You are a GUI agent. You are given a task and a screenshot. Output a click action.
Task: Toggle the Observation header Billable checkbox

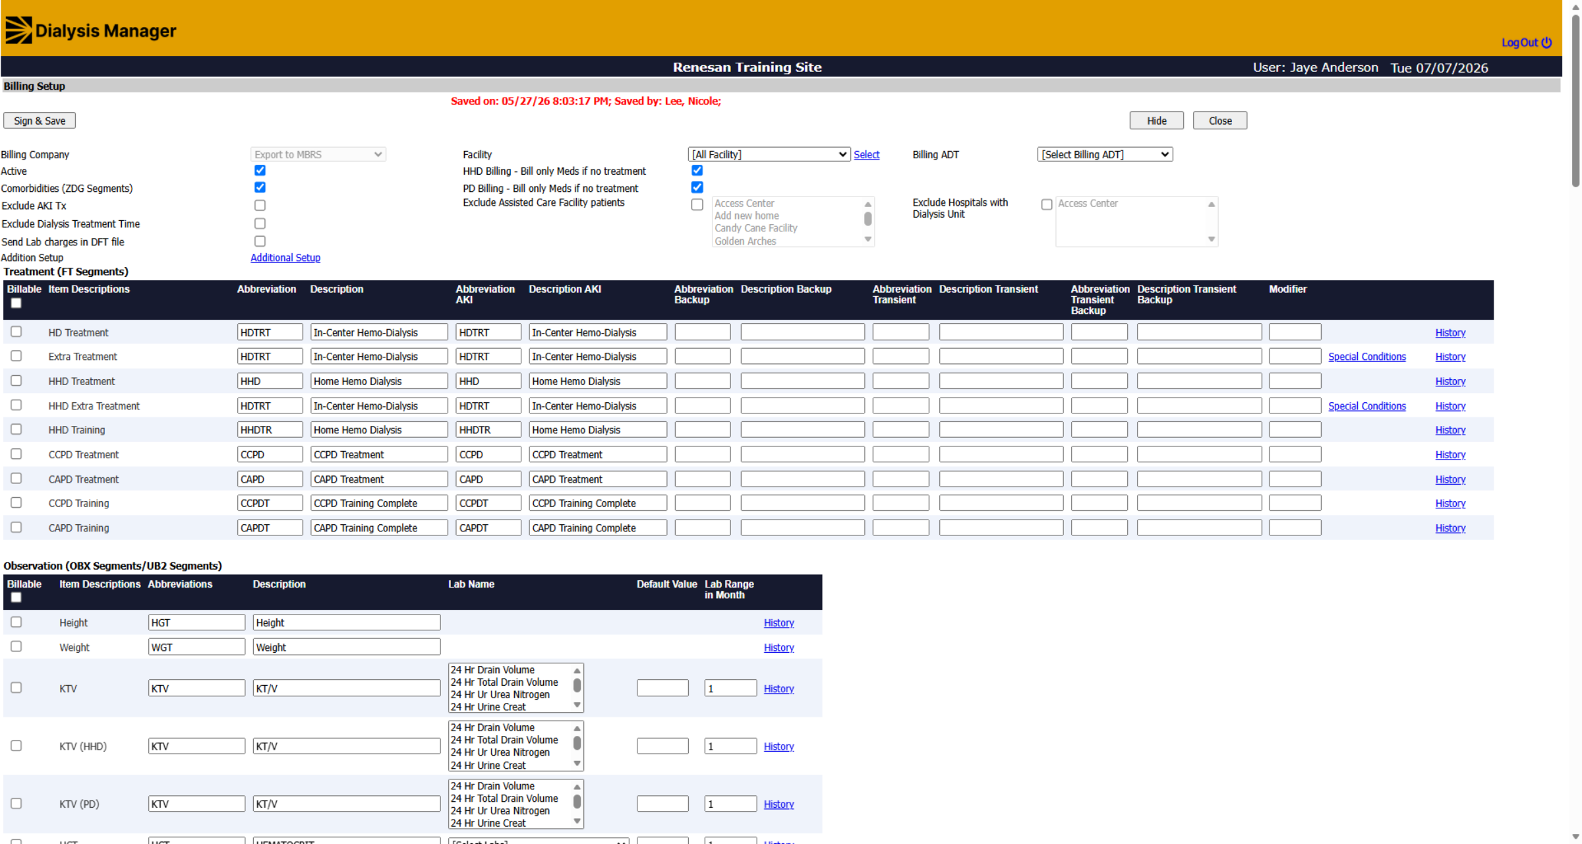tap(16, 597)
